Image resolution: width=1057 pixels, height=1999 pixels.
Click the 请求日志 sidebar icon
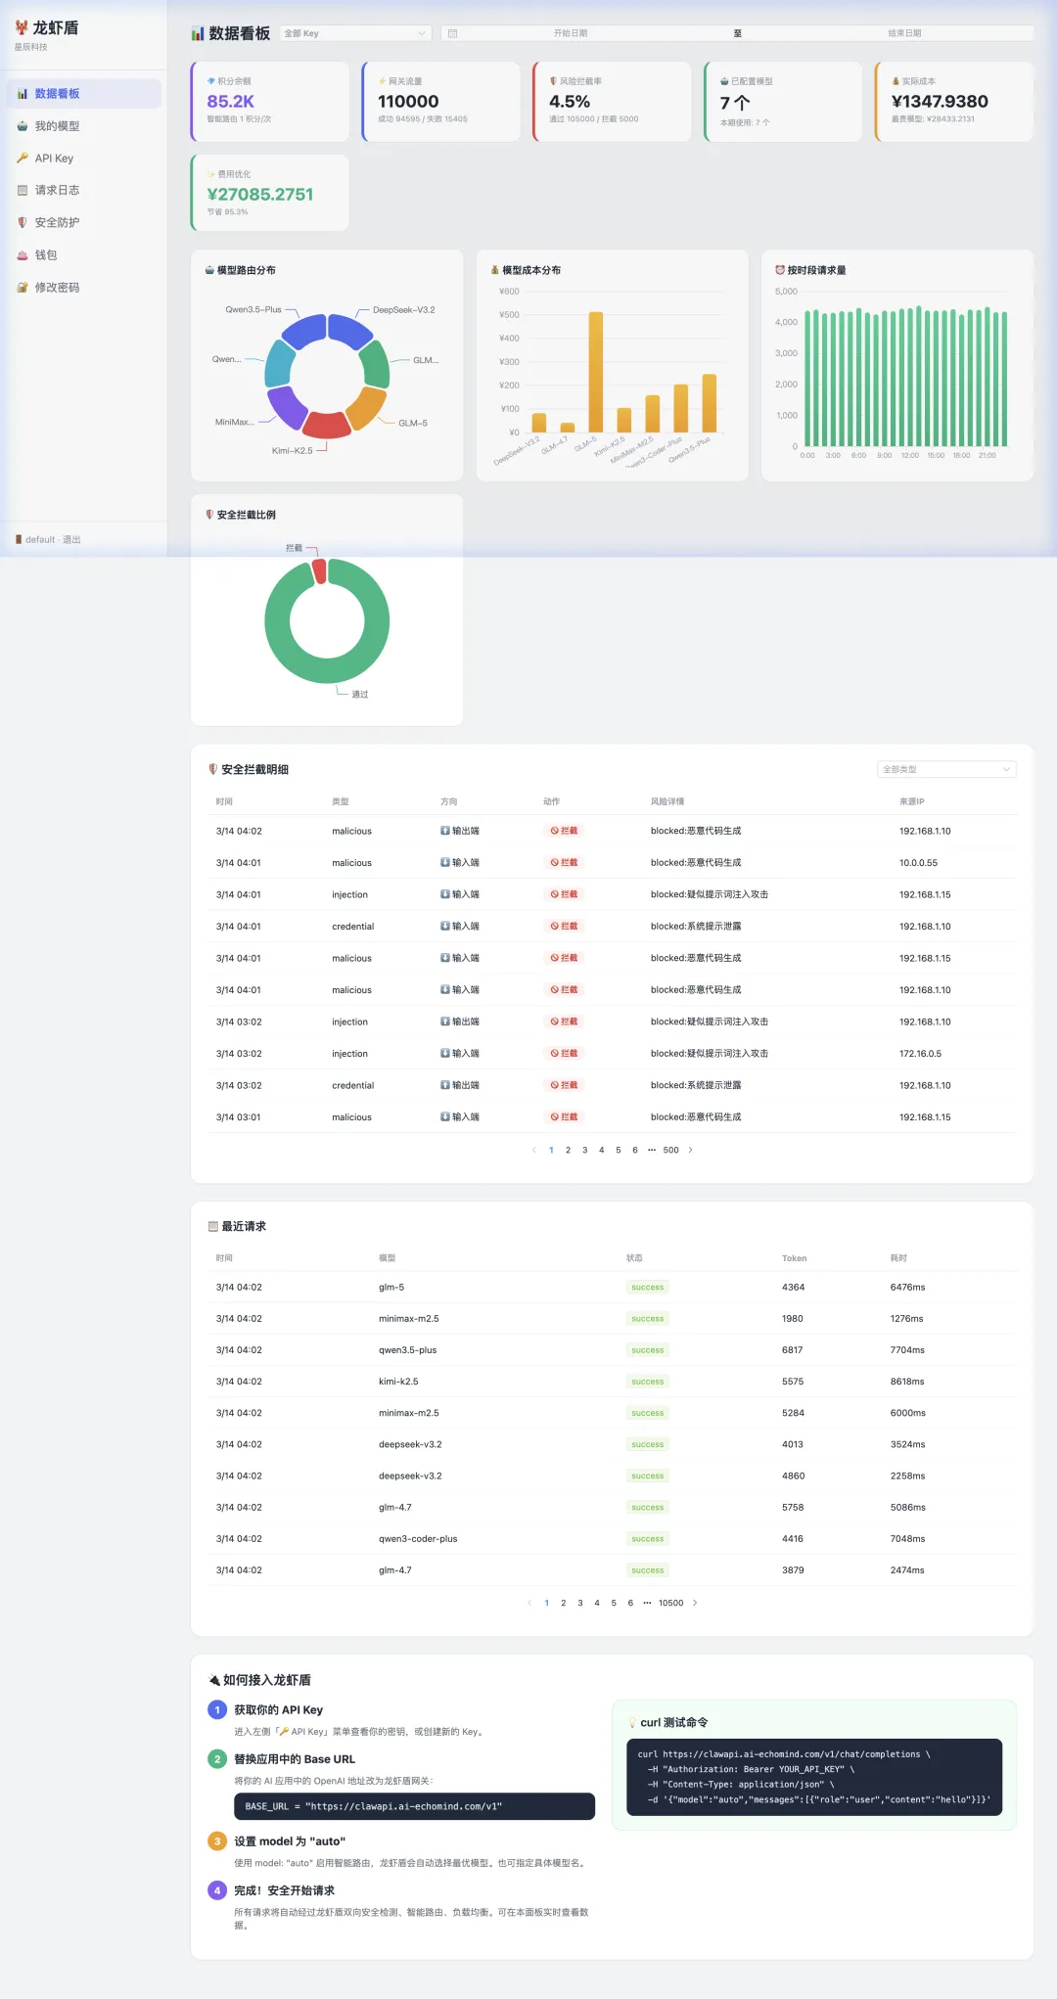[x=23, y=191]
